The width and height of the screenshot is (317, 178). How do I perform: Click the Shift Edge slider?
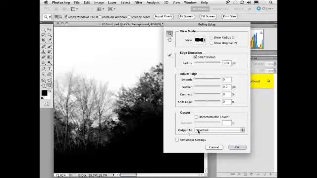pos(207,101)
